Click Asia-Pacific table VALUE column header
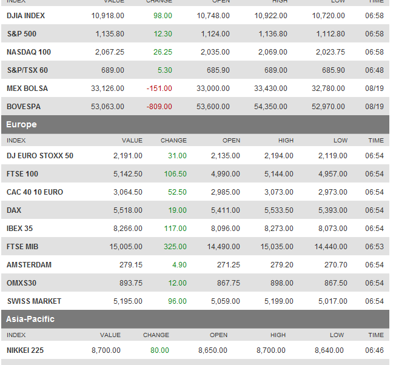Image resolution: width=396 pixels, height=365 pixels. coord(110,335)
